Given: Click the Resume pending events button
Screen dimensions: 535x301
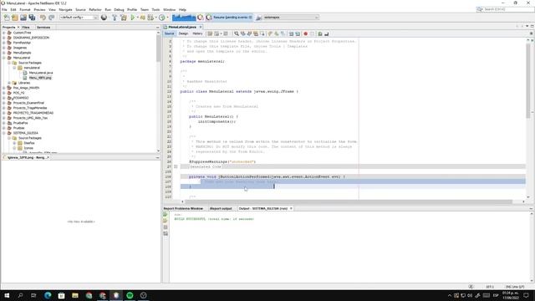Looking at the screenshot, I should (x=229, y=18).
